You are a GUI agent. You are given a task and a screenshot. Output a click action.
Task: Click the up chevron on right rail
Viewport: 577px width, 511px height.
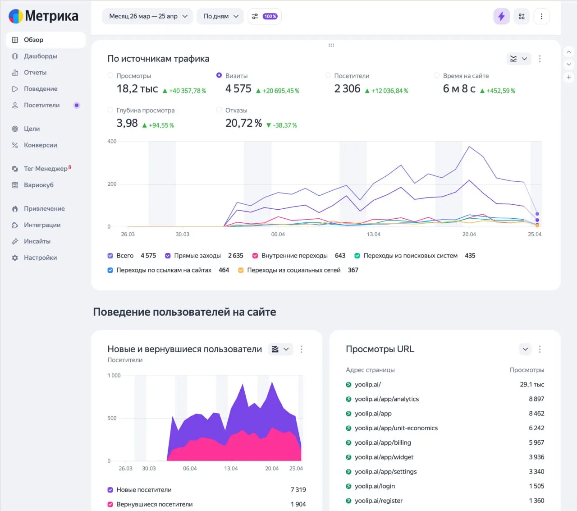tap(569, 52)
